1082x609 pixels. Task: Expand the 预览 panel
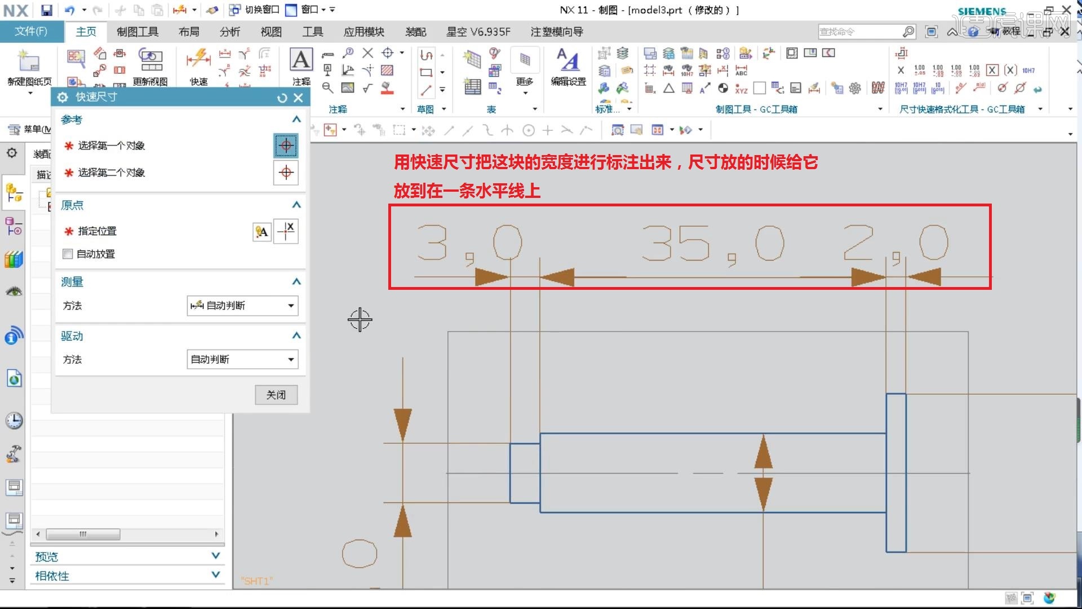215,557
